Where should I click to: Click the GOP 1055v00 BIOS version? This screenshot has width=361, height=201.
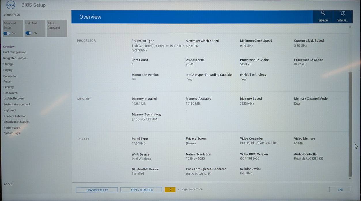tap(250, 159)
